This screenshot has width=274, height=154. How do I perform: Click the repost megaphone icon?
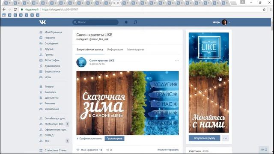[x=107, y=150]
